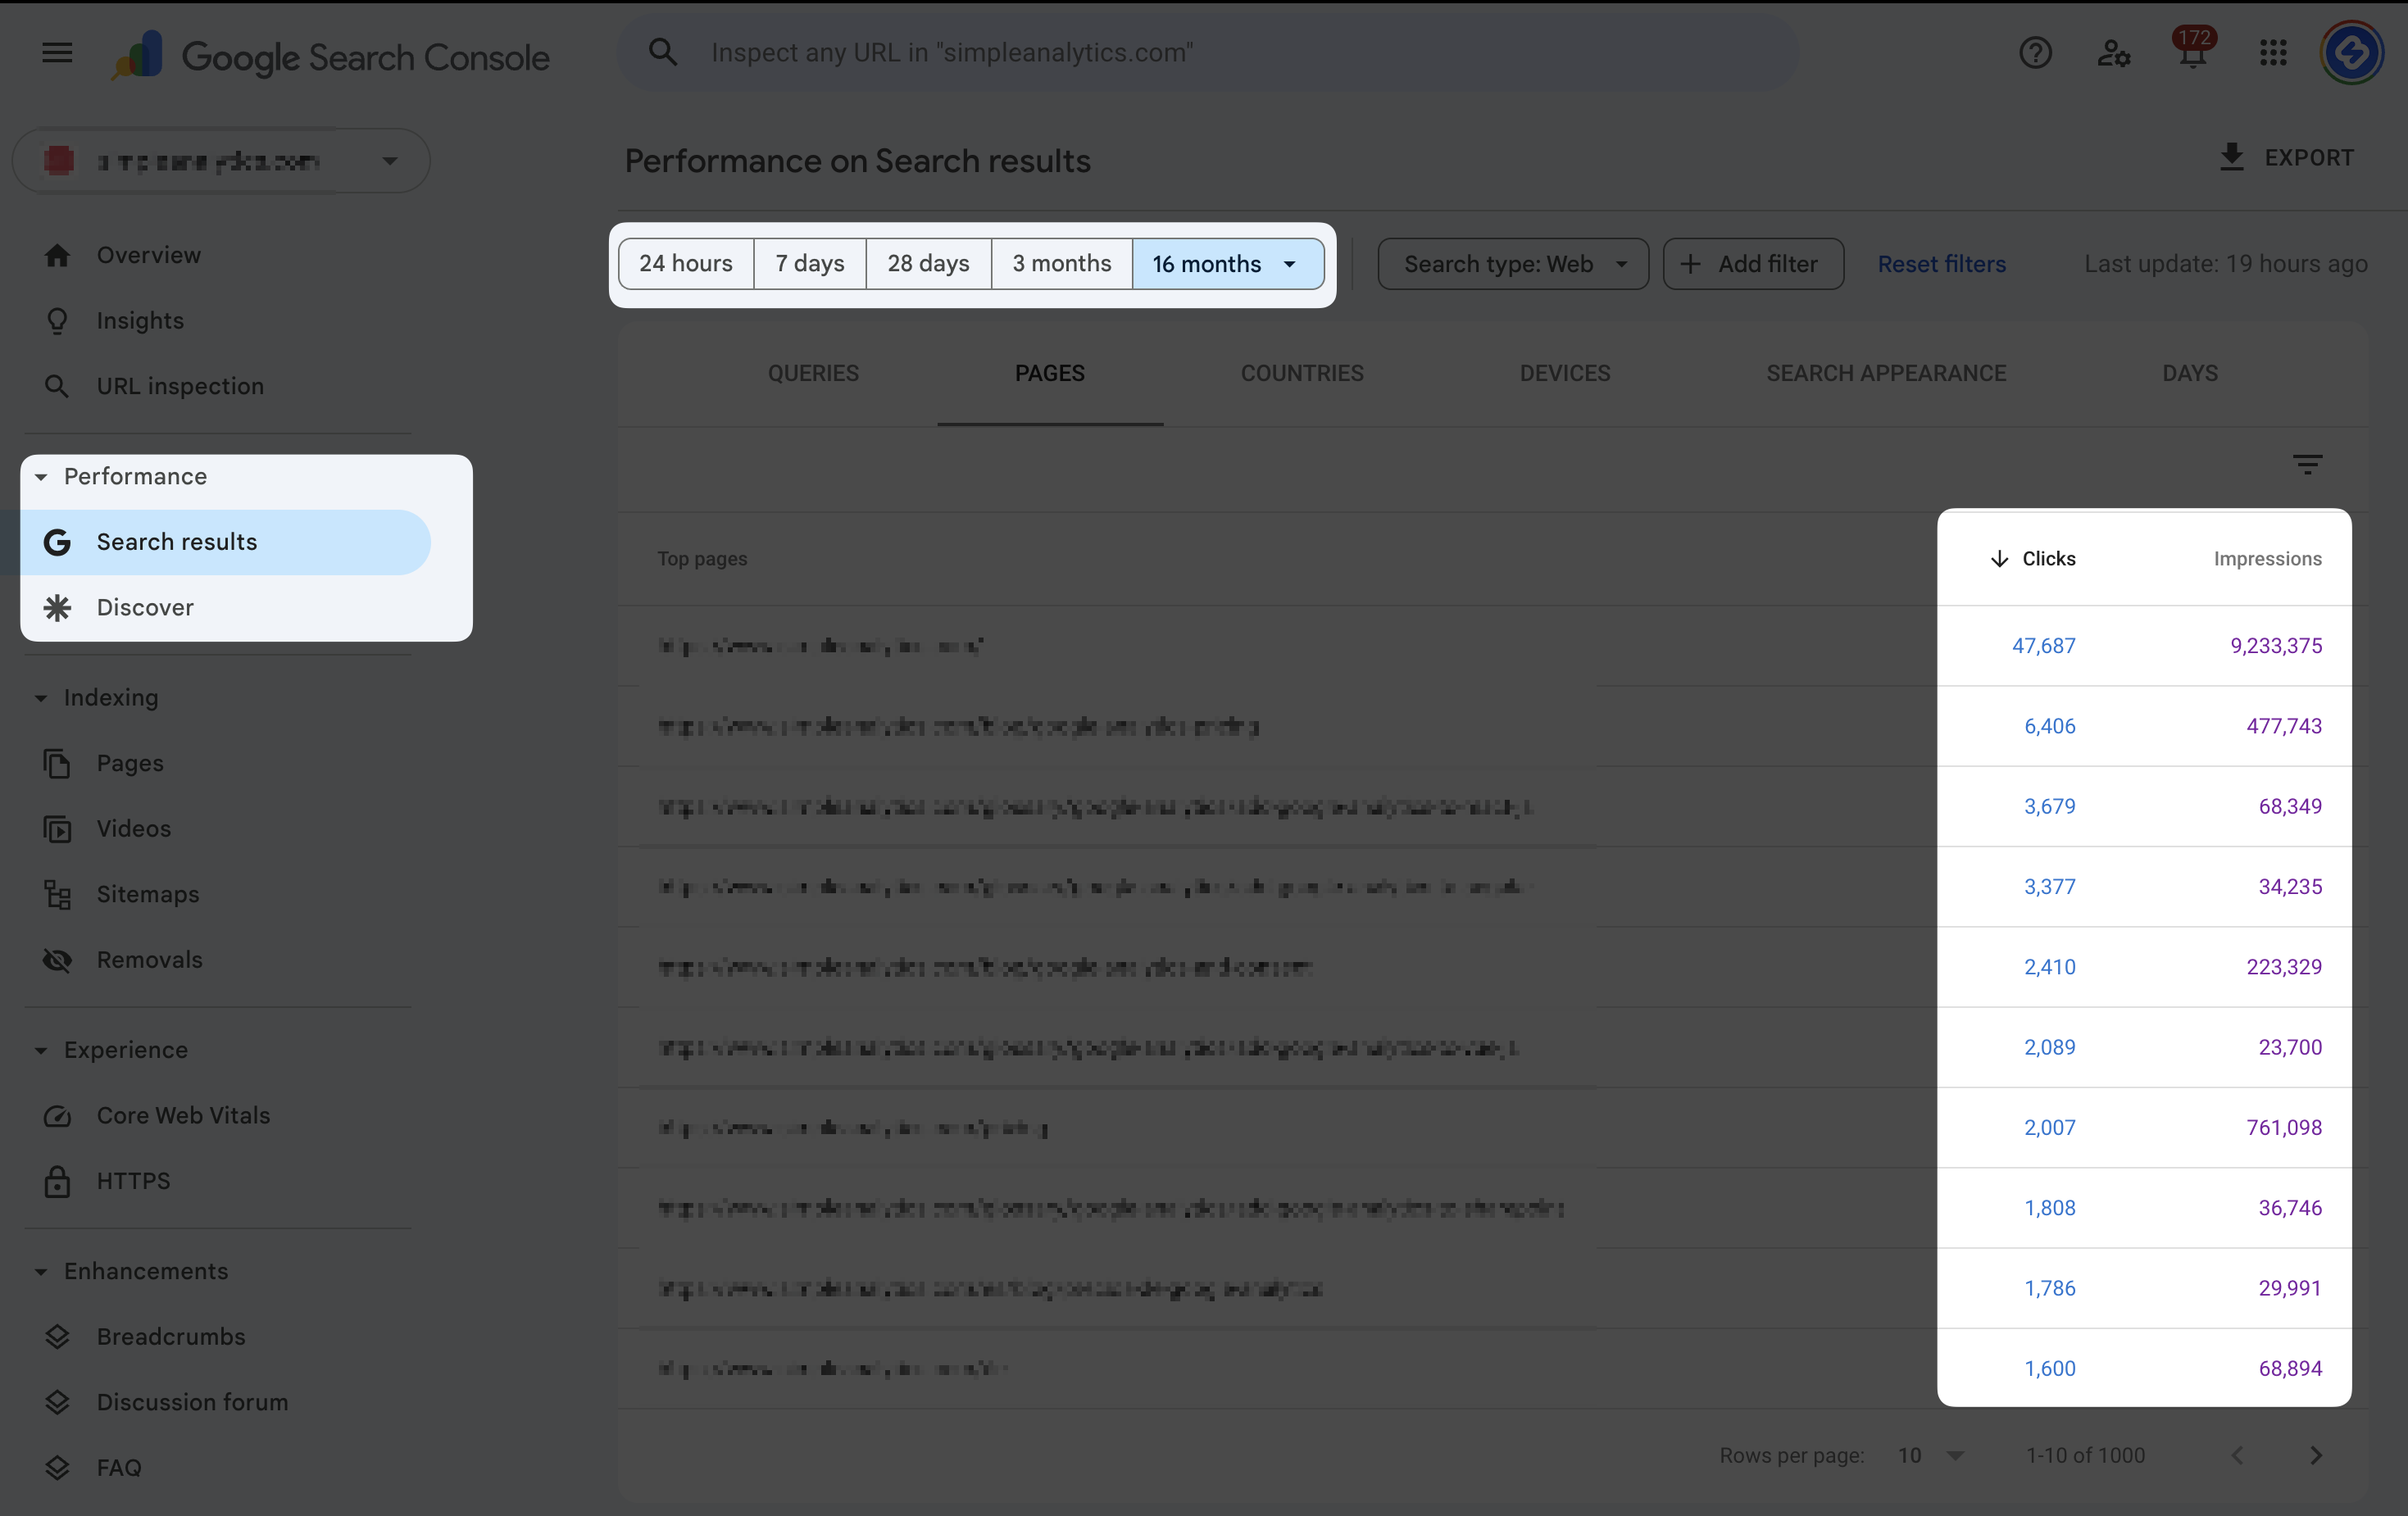Click the Help question mark icon
The height and width of the screenshot is (1516, 2408).
tap(2035, 53)
